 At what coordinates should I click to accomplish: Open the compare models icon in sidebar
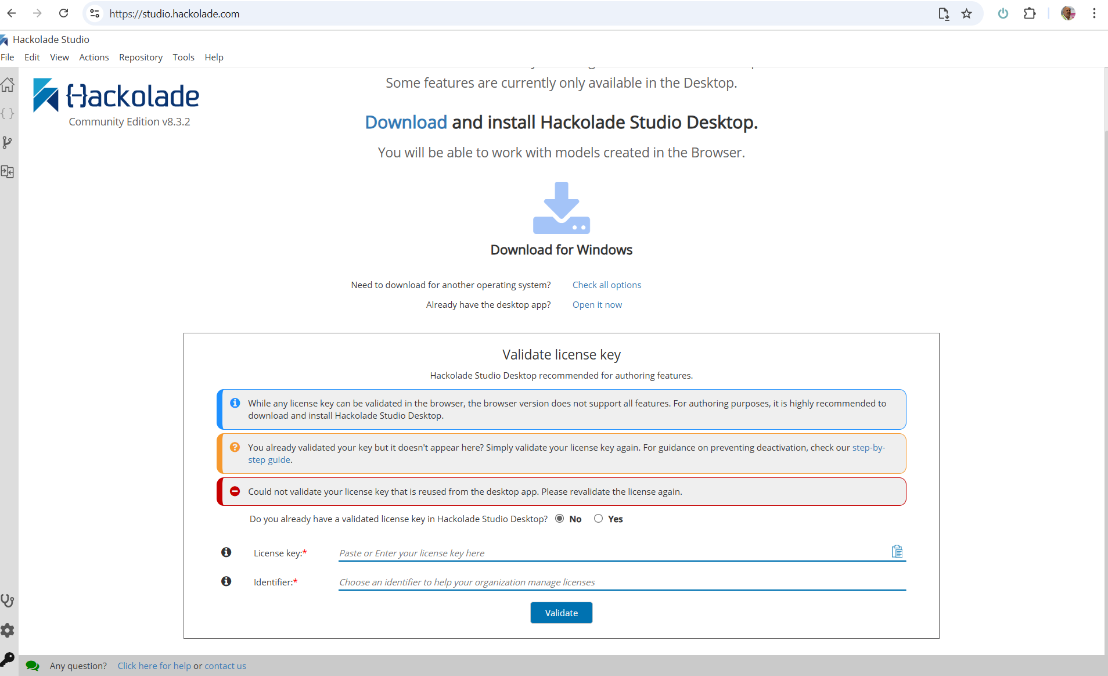[8, 171]
